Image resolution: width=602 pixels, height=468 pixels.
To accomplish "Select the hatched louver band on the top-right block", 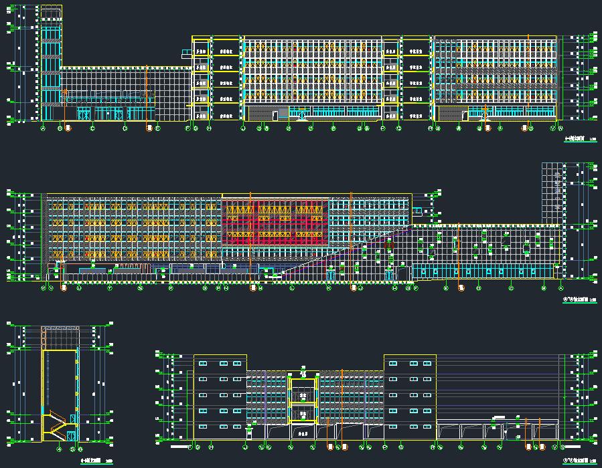I will [506, 75].
